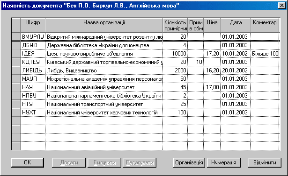
Task: Click the greyed-out Додати button
Action: [69, 162]
